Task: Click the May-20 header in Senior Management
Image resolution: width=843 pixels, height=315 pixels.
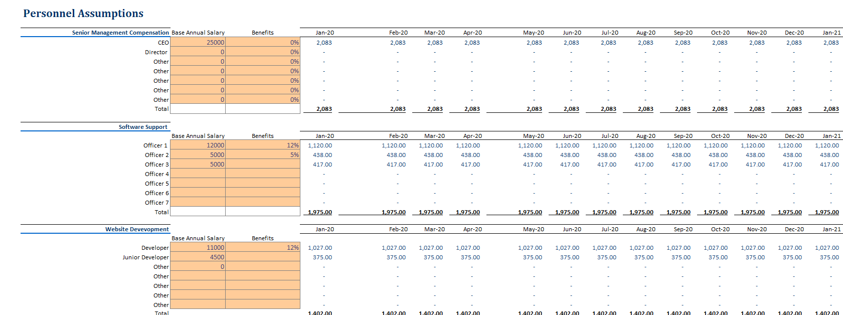Action: pos(534,33)
